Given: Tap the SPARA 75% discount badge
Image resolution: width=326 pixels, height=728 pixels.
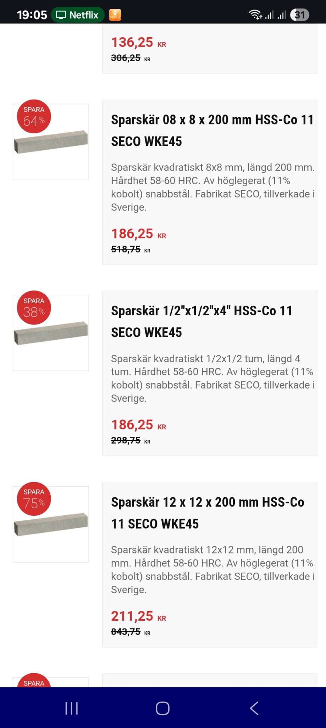Looking at the screenshot, I should 34,499.
